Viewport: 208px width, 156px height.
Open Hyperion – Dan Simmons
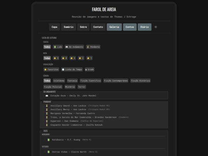(x=64, y=121)
